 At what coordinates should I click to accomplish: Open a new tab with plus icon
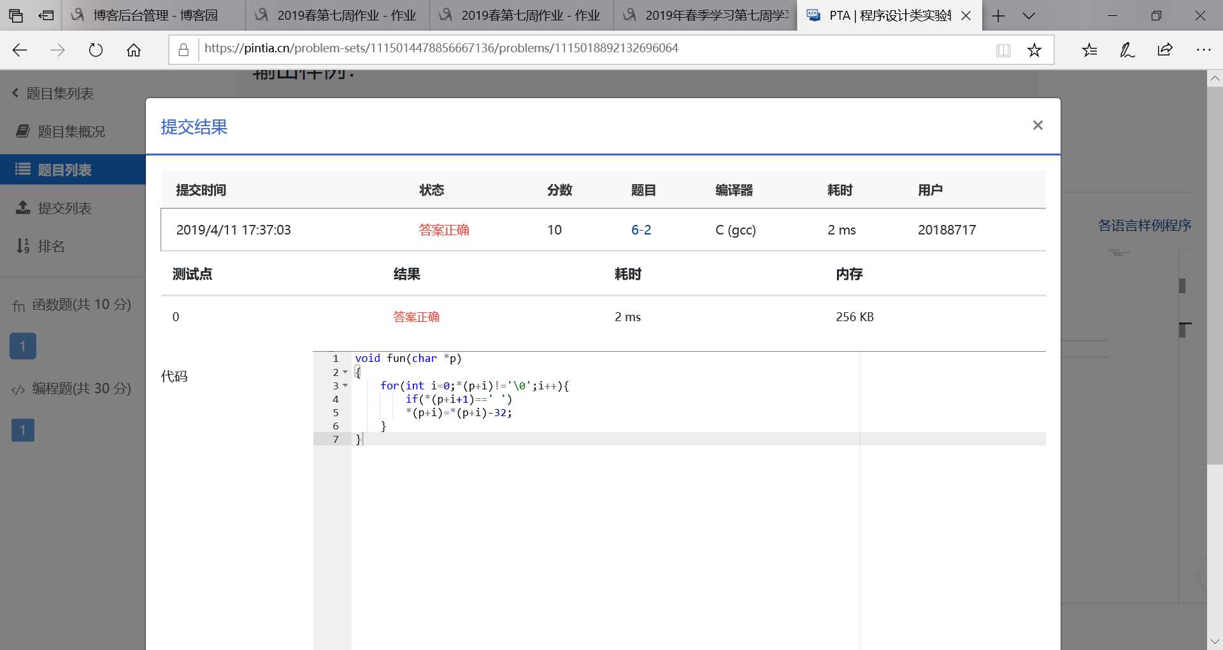point(998,15)
